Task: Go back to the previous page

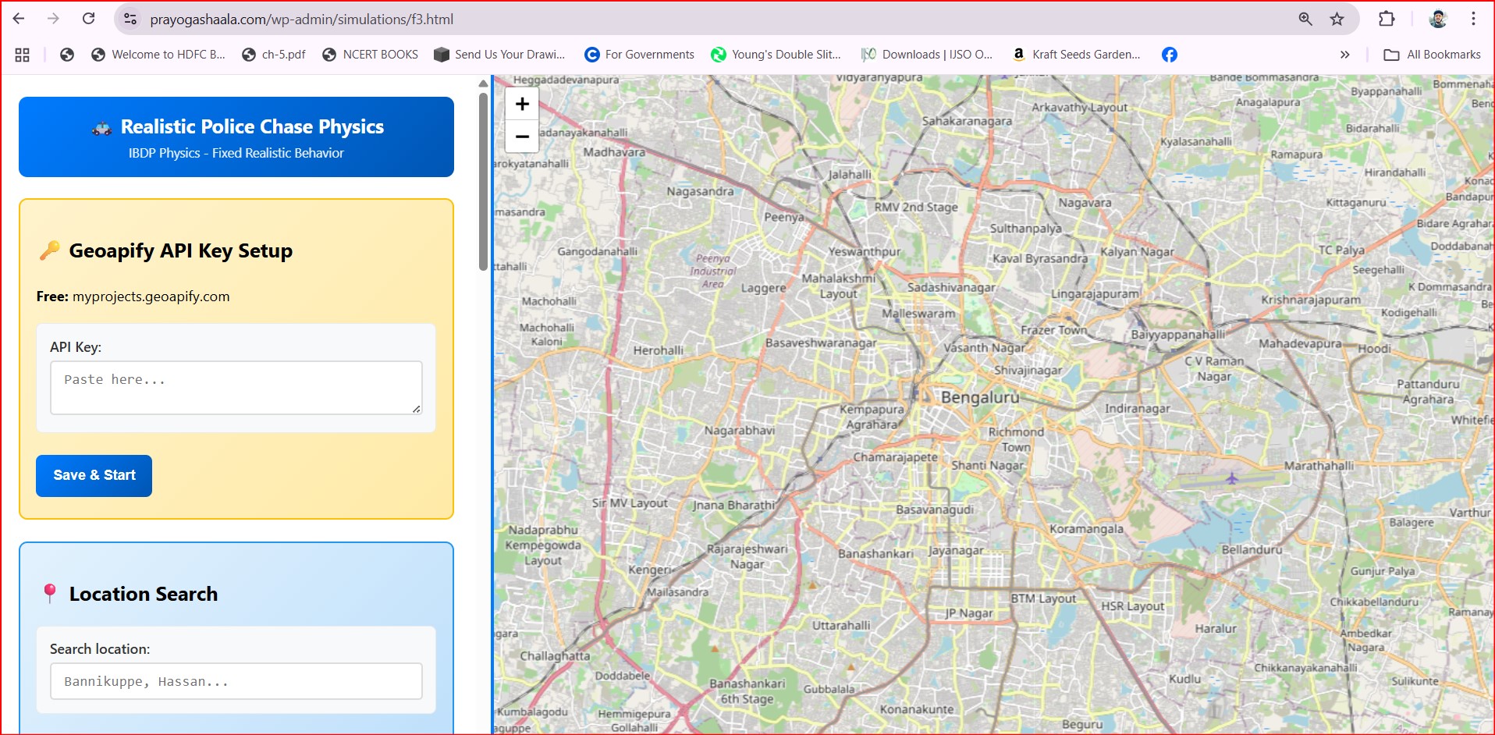Action: tap(19, 19)
